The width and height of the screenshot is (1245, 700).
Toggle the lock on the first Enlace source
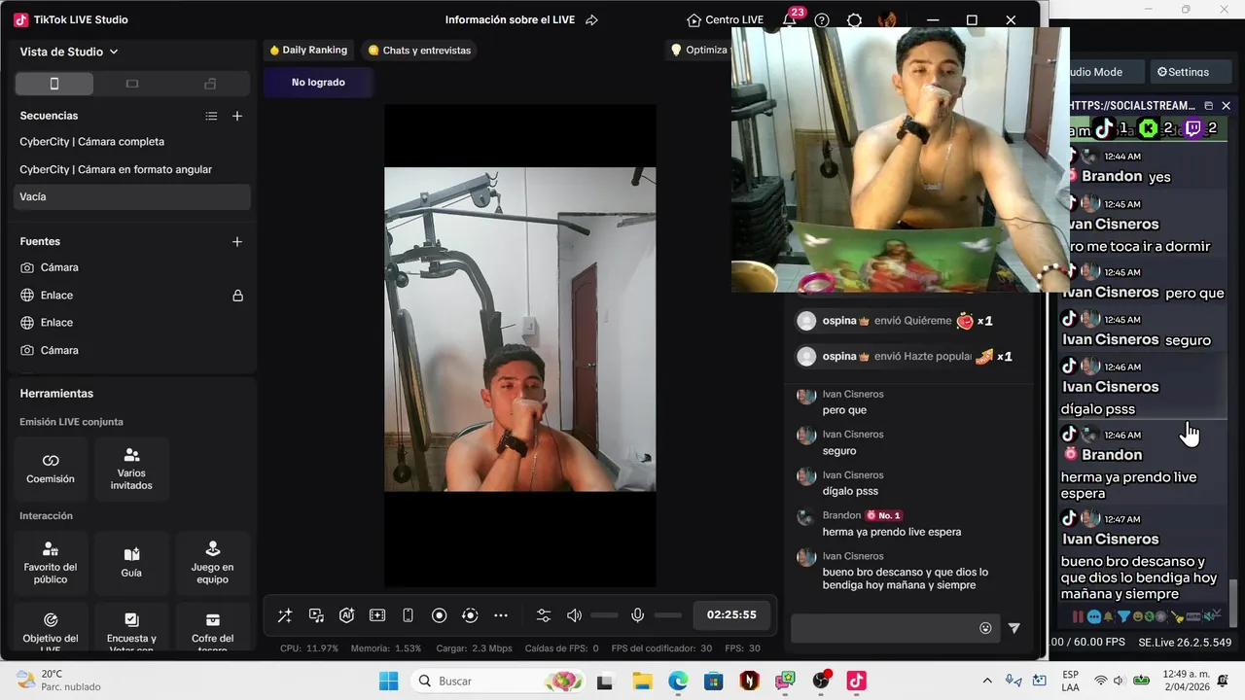[x=237, y=296]
